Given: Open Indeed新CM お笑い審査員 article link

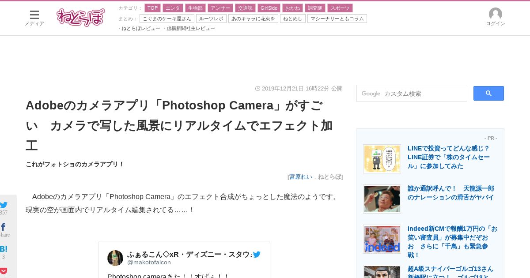Looking at the screenshot, I should point(452,242).
